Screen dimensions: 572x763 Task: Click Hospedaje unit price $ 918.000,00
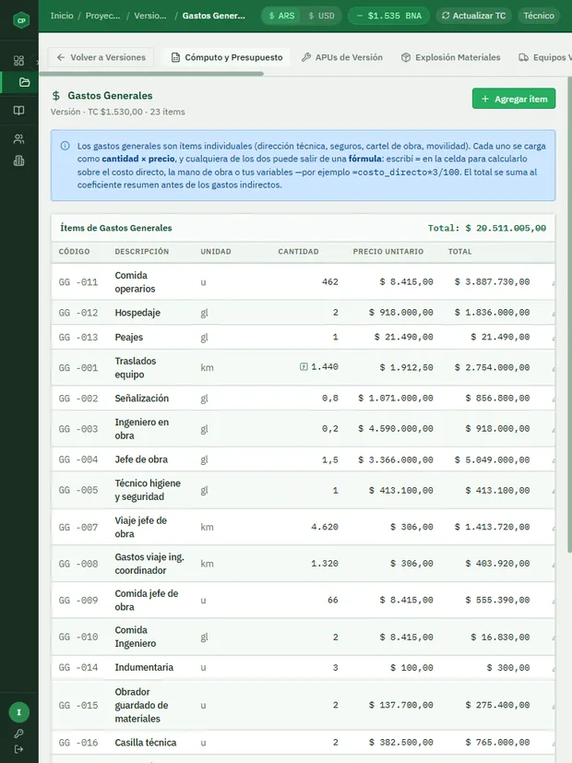[x=400, y=313]
